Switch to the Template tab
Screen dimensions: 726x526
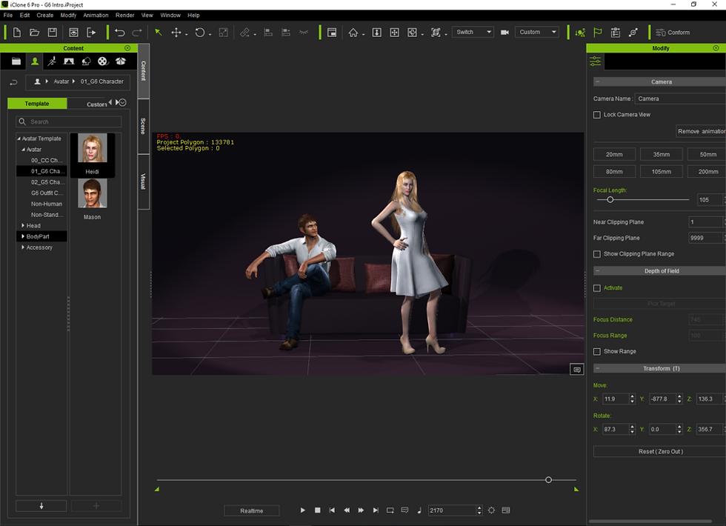[37, 104]
